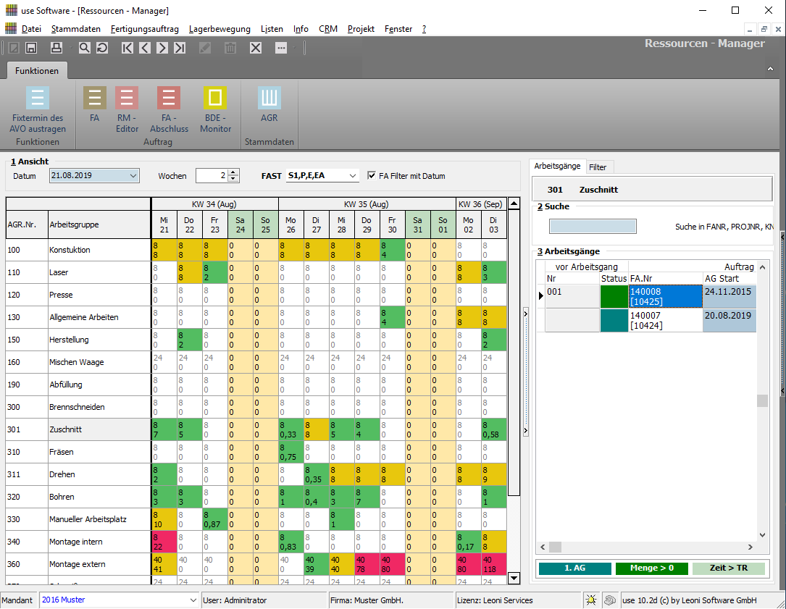Click the print icon in toolbar
Viewport: 786px width, 609px height.
tap(57, 48)
